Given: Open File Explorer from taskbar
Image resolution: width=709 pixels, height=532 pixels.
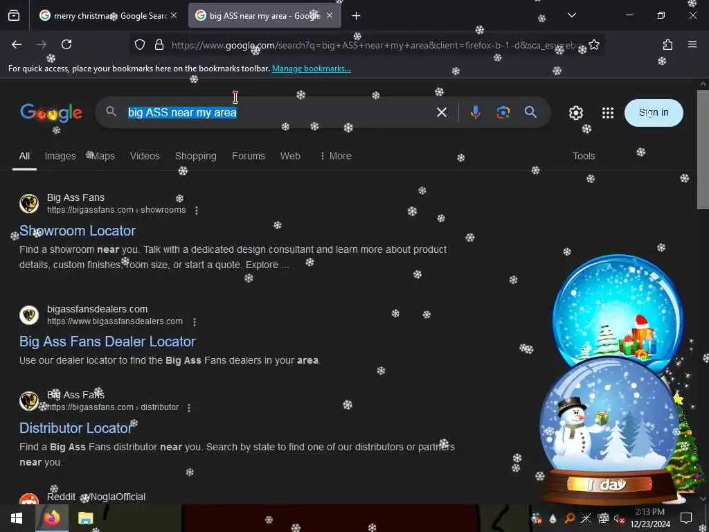Looking at the screenshot, I should (x=85, y=518).
